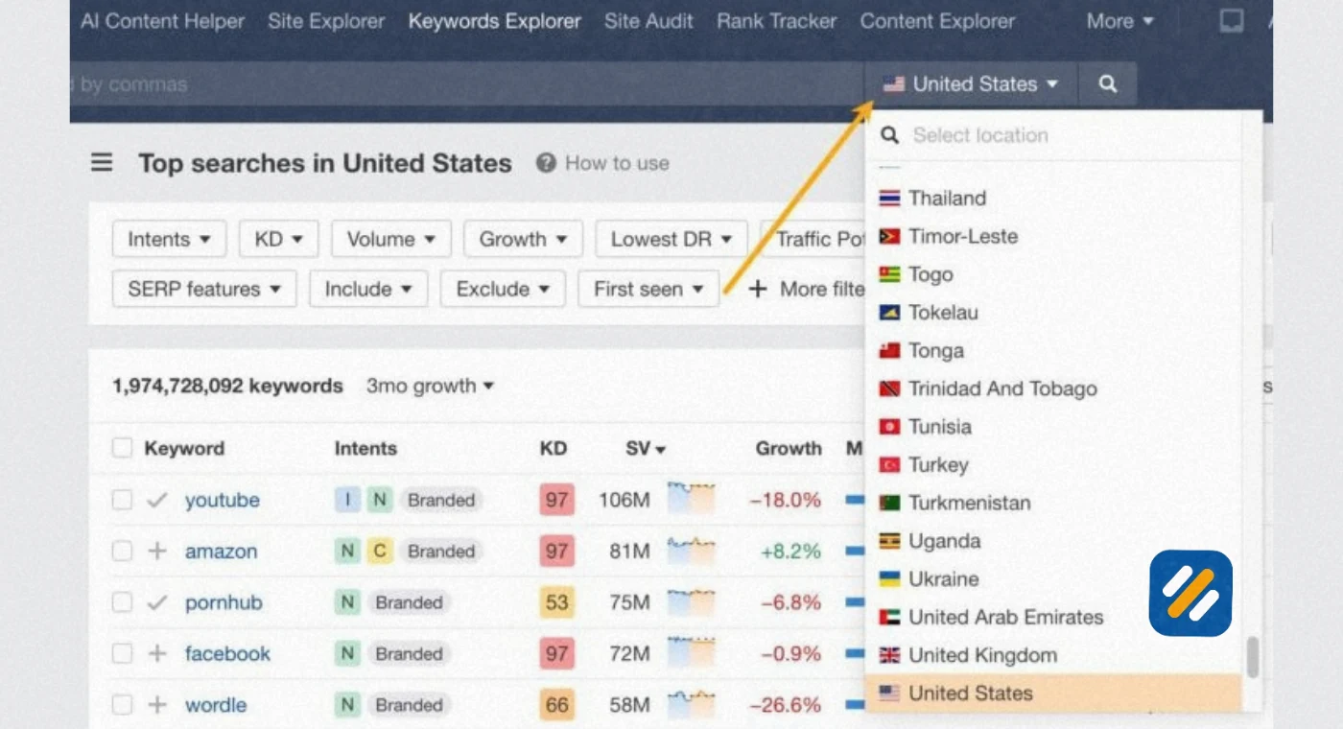This screenshot has width=1343, height=729.
Task: Click the plus icon beside wordle
Action: (x=157, y=705)
